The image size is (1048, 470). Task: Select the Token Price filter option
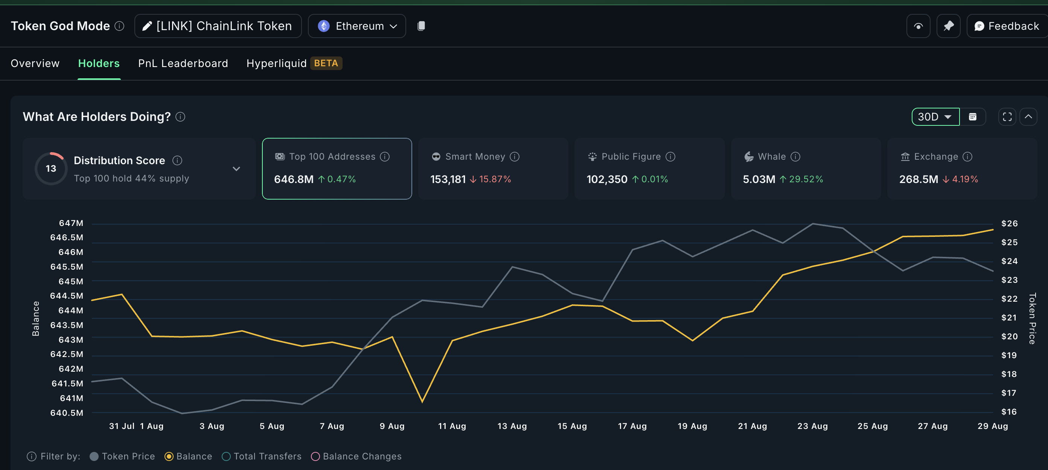94,456
